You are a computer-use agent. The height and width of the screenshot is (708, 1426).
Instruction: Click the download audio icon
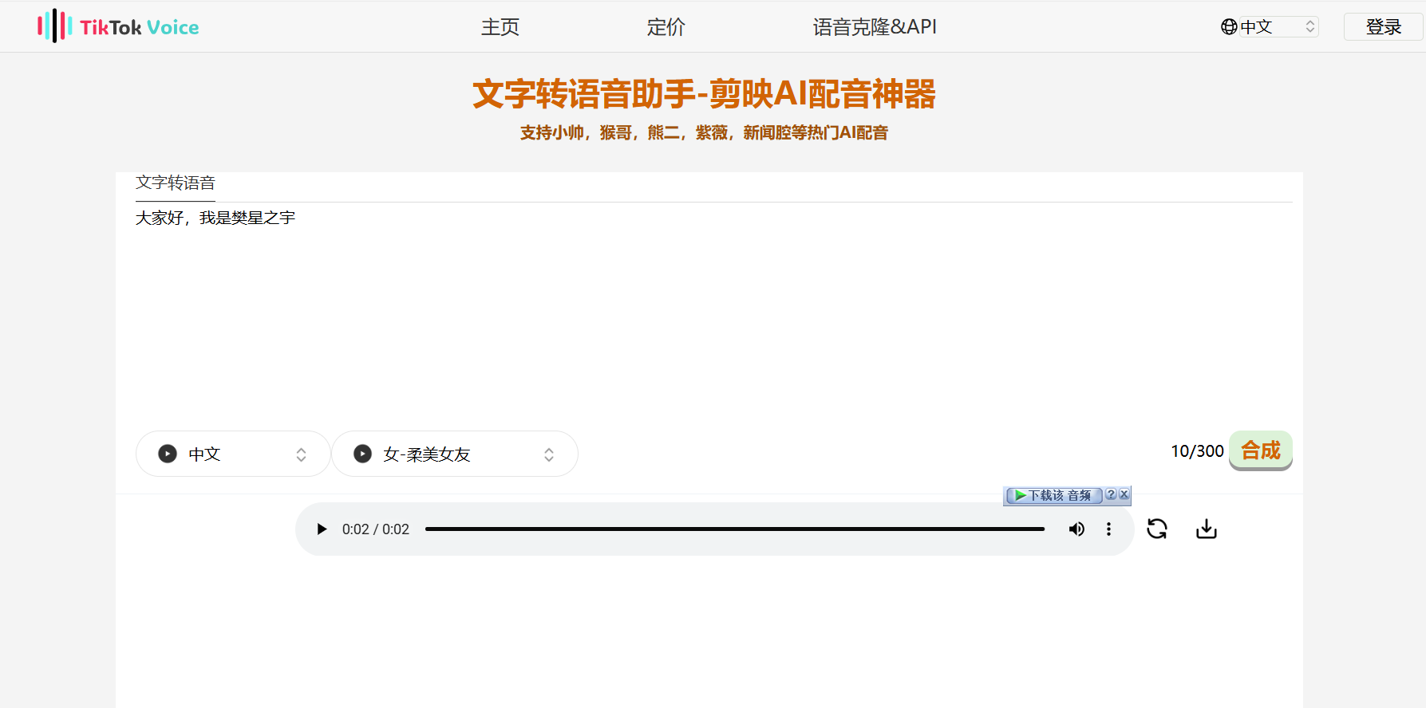click(x=1207, y=529)
